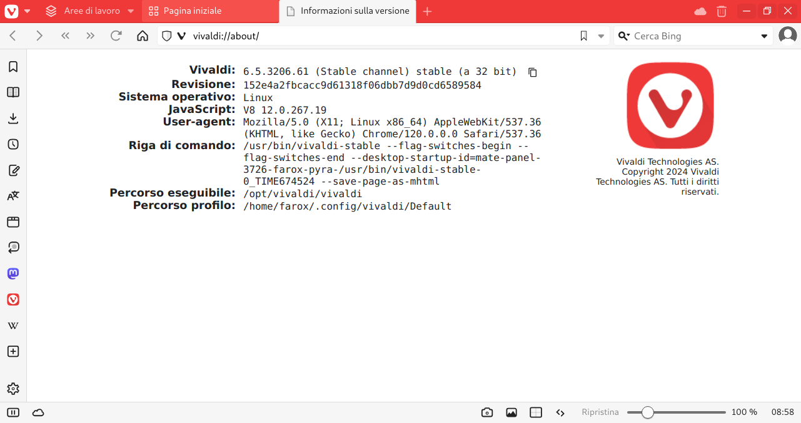Open the closed tabs trash bin
The image size is (801, 423).
pyautogui.click(x=722, y=11)
